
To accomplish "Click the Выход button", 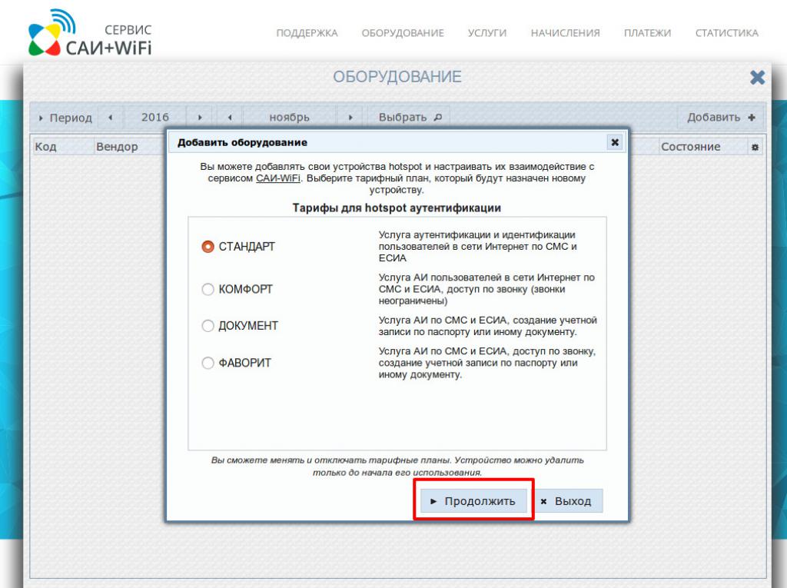I will point(567,500).
